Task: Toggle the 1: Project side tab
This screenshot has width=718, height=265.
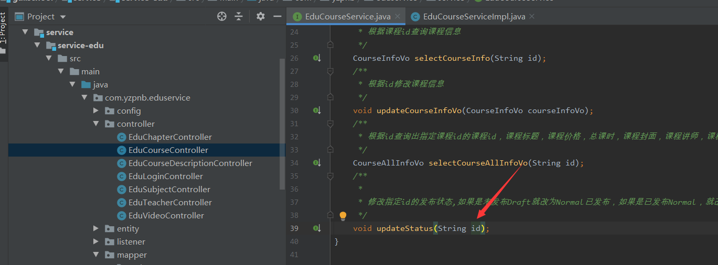Action: pos(3,29)
